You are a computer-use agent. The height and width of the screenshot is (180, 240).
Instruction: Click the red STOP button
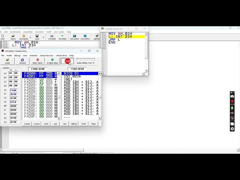tap(67, 61)
